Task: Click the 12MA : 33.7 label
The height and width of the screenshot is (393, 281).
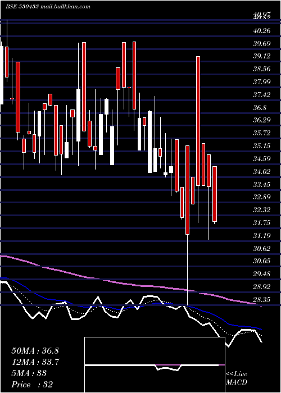Action: click(x=35, y=362)
